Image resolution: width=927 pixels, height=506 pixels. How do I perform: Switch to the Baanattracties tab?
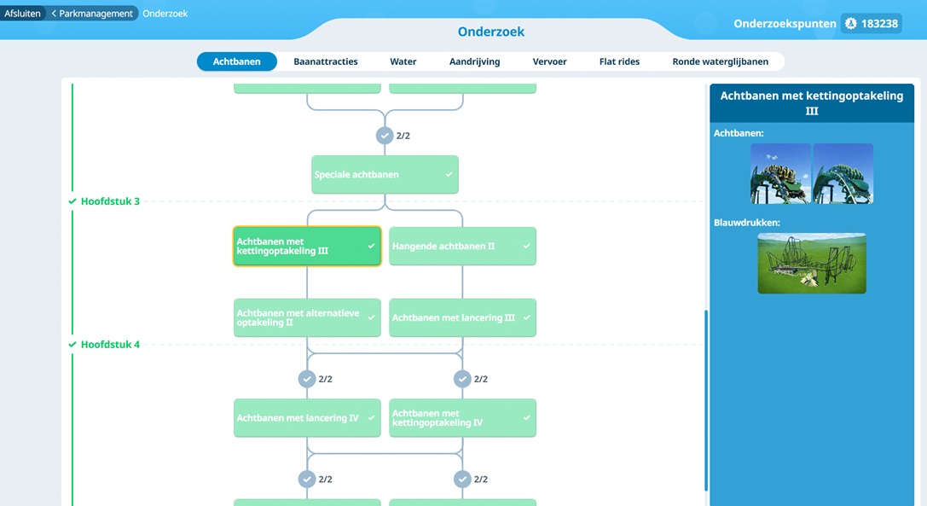click(x=326, y=61)
